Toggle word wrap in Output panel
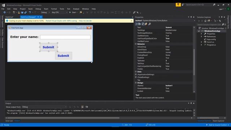 (x=87, y=107)
